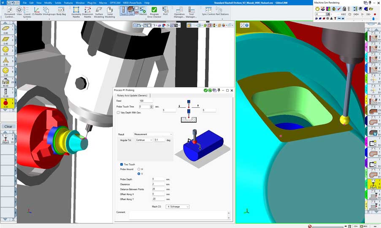Select the H Probe Around radio button
The image size is (381, 228).
[x=139, y=169]
